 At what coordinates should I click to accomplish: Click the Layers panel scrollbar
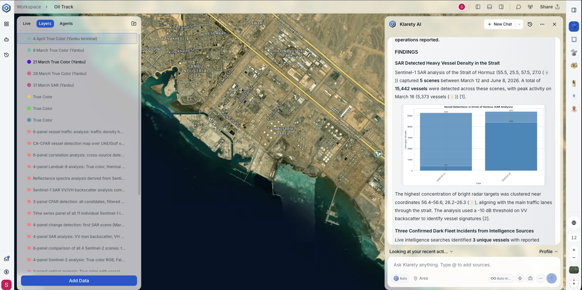click(139, 114)
